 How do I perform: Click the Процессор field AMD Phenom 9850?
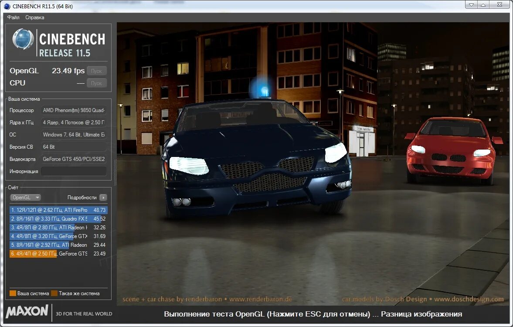coord(74,110)
